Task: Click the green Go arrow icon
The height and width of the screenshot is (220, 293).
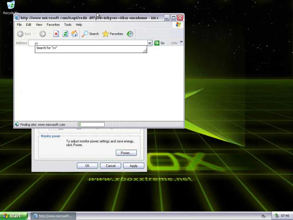Action: (157, 43)
